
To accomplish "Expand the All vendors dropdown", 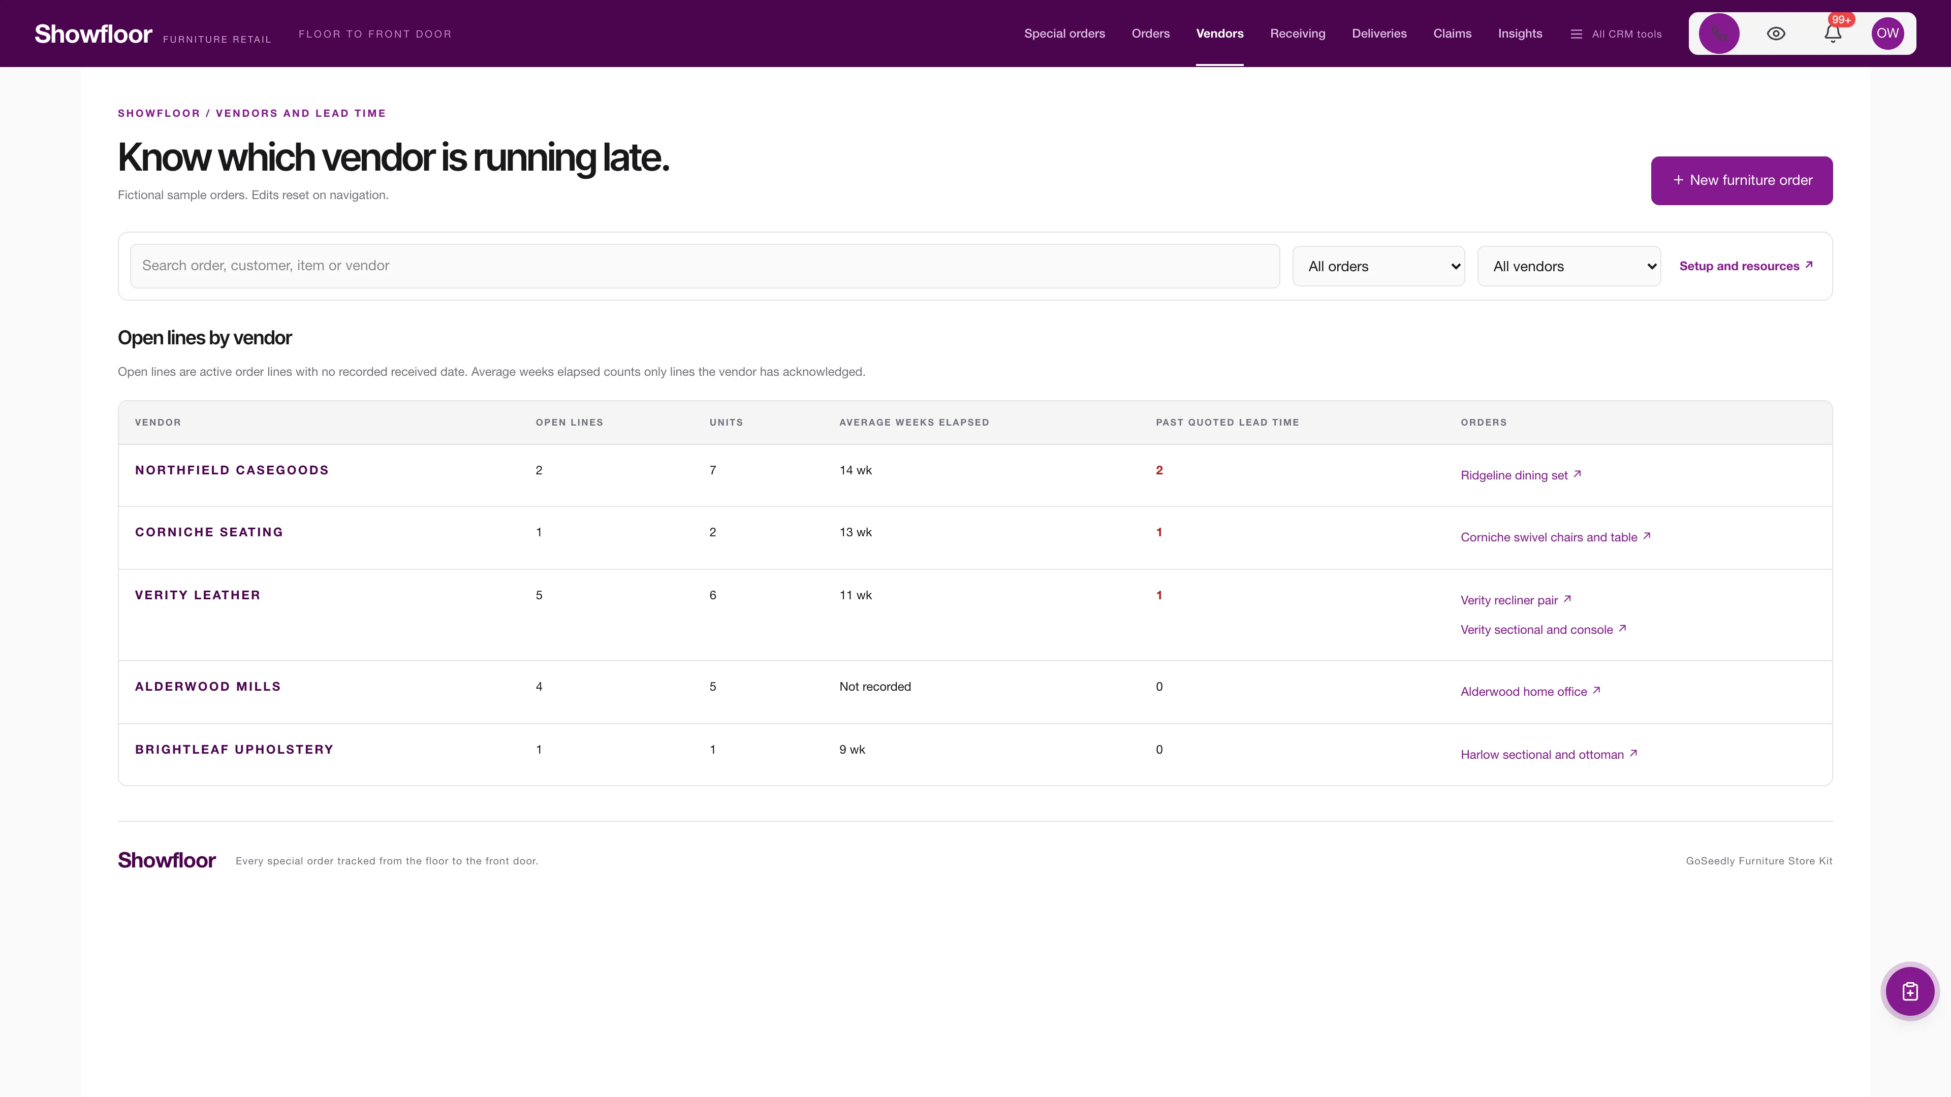I will click(x=1568, y=266).
